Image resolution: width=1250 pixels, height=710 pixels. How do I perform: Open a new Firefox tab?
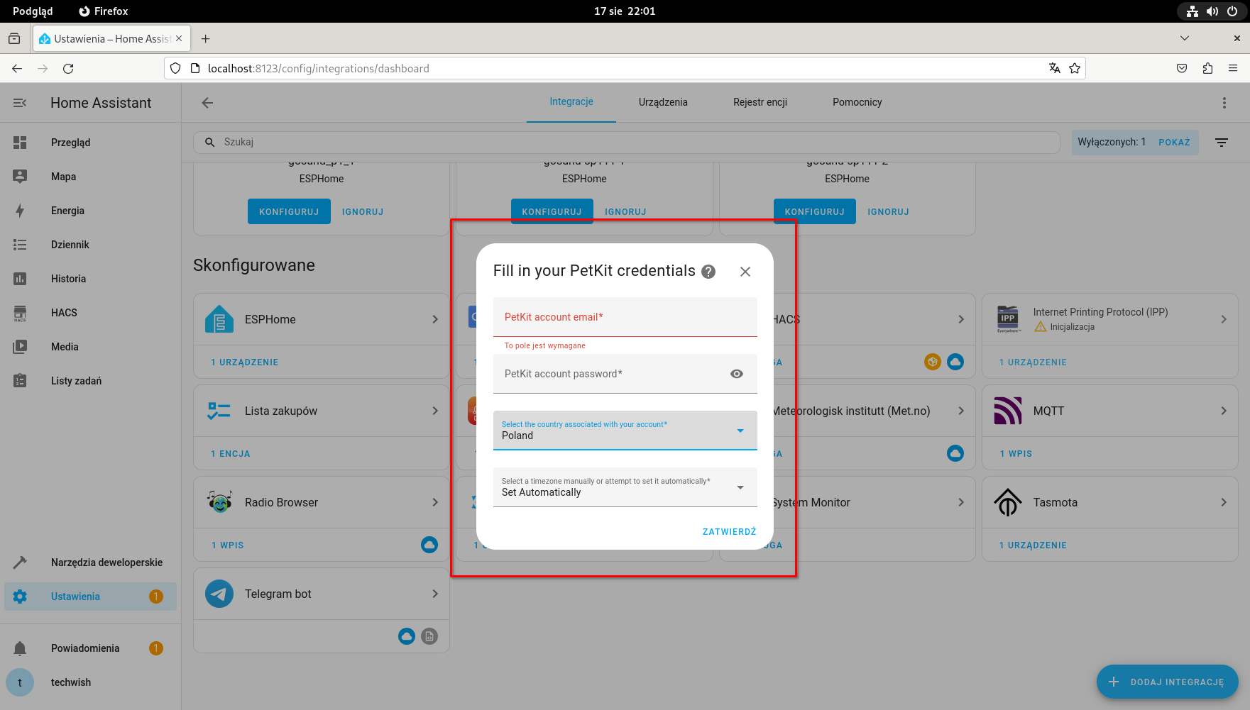coord(206,39)
